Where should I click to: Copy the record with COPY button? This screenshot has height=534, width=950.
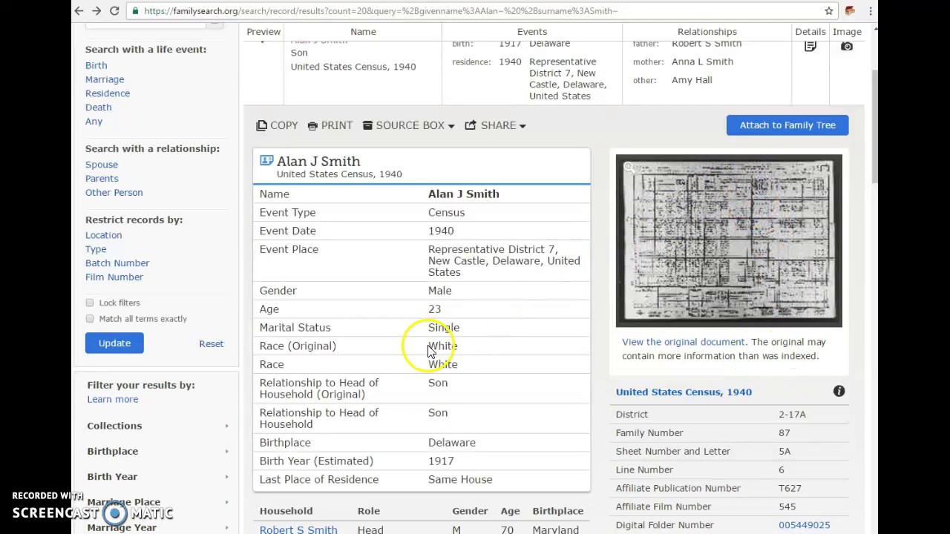tap(277, 125)
